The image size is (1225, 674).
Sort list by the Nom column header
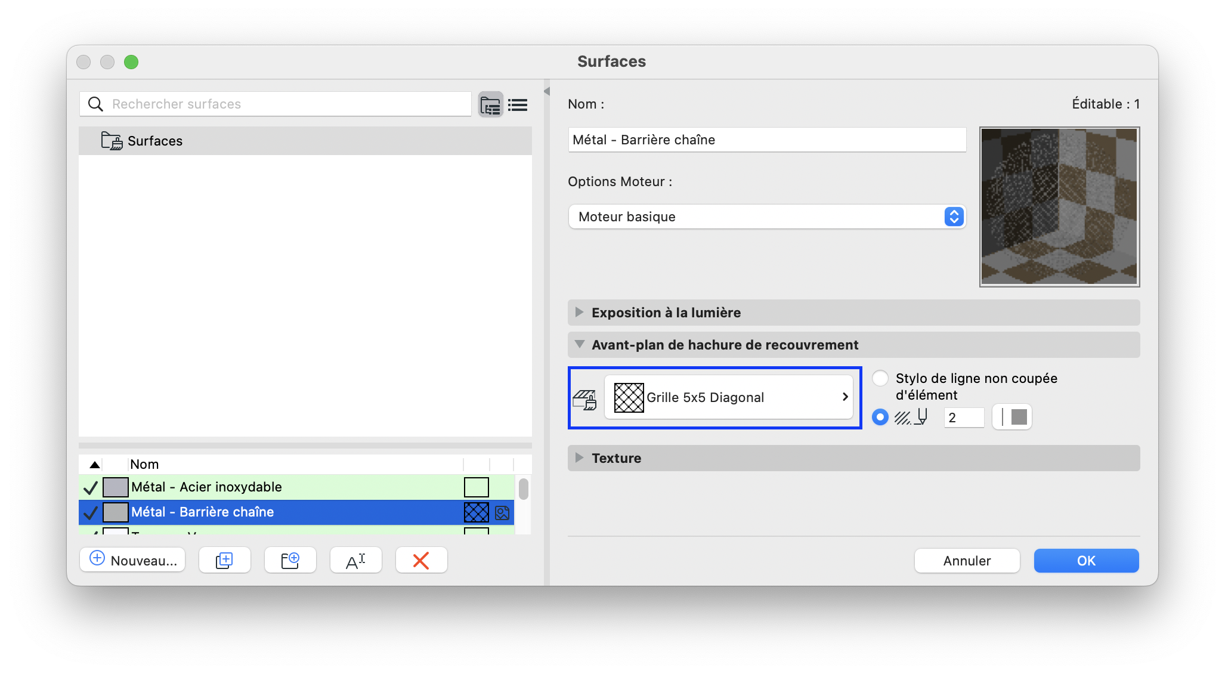295,464
